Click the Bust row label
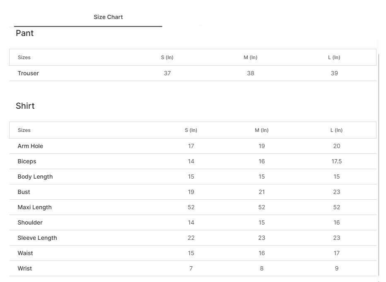 click(24, 192)
